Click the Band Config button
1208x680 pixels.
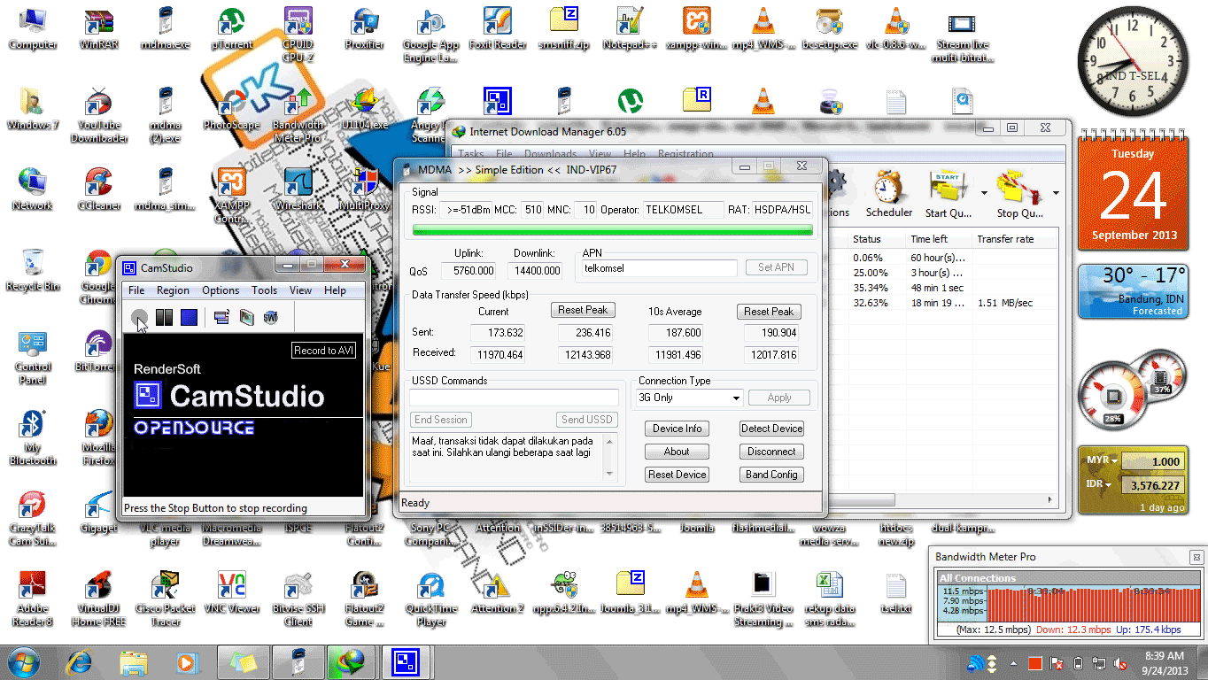tap(771, 475)
